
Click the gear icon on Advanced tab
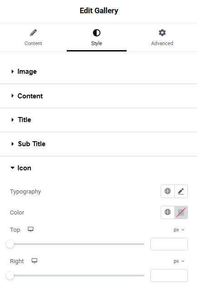pyautogui.click(x=162, y=33)
